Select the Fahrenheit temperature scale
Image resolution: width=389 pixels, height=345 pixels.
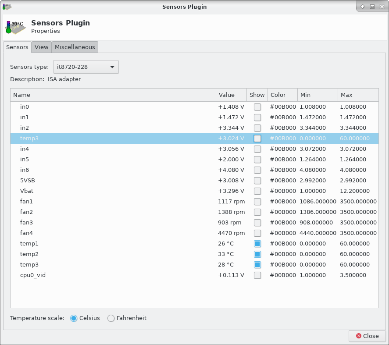[111, 318]
